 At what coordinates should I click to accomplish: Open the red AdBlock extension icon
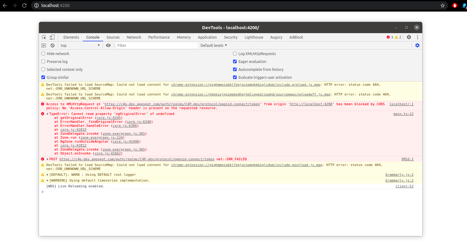[455, 5]
